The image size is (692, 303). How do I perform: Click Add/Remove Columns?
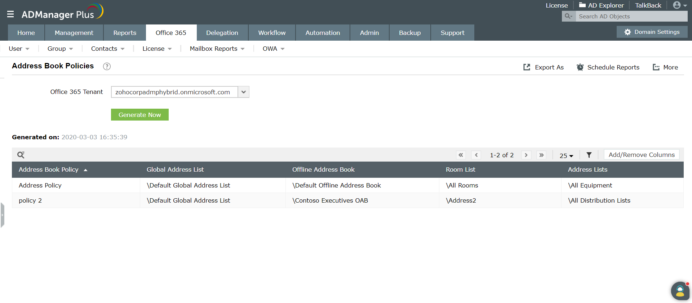pos(642,155)
